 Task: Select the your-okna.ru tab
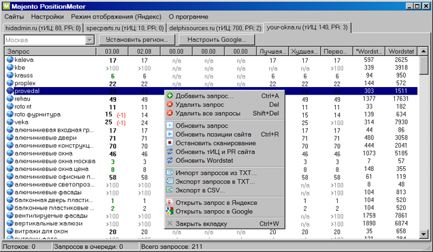(x=307, y=27)
